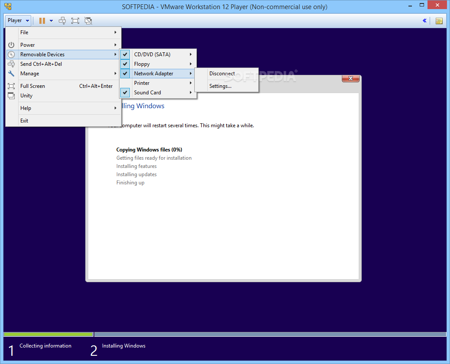
Task: Open the notes icon at the toolbar's right end
Action: click(439, 21)
